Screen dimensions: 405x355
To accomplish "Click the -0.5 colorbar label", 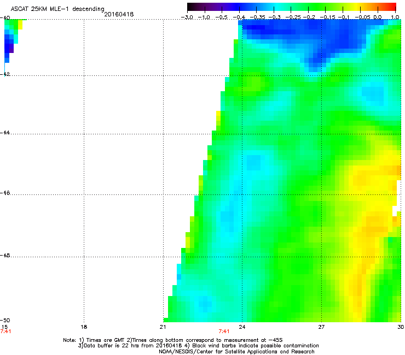I will click(x=222, y=17).
